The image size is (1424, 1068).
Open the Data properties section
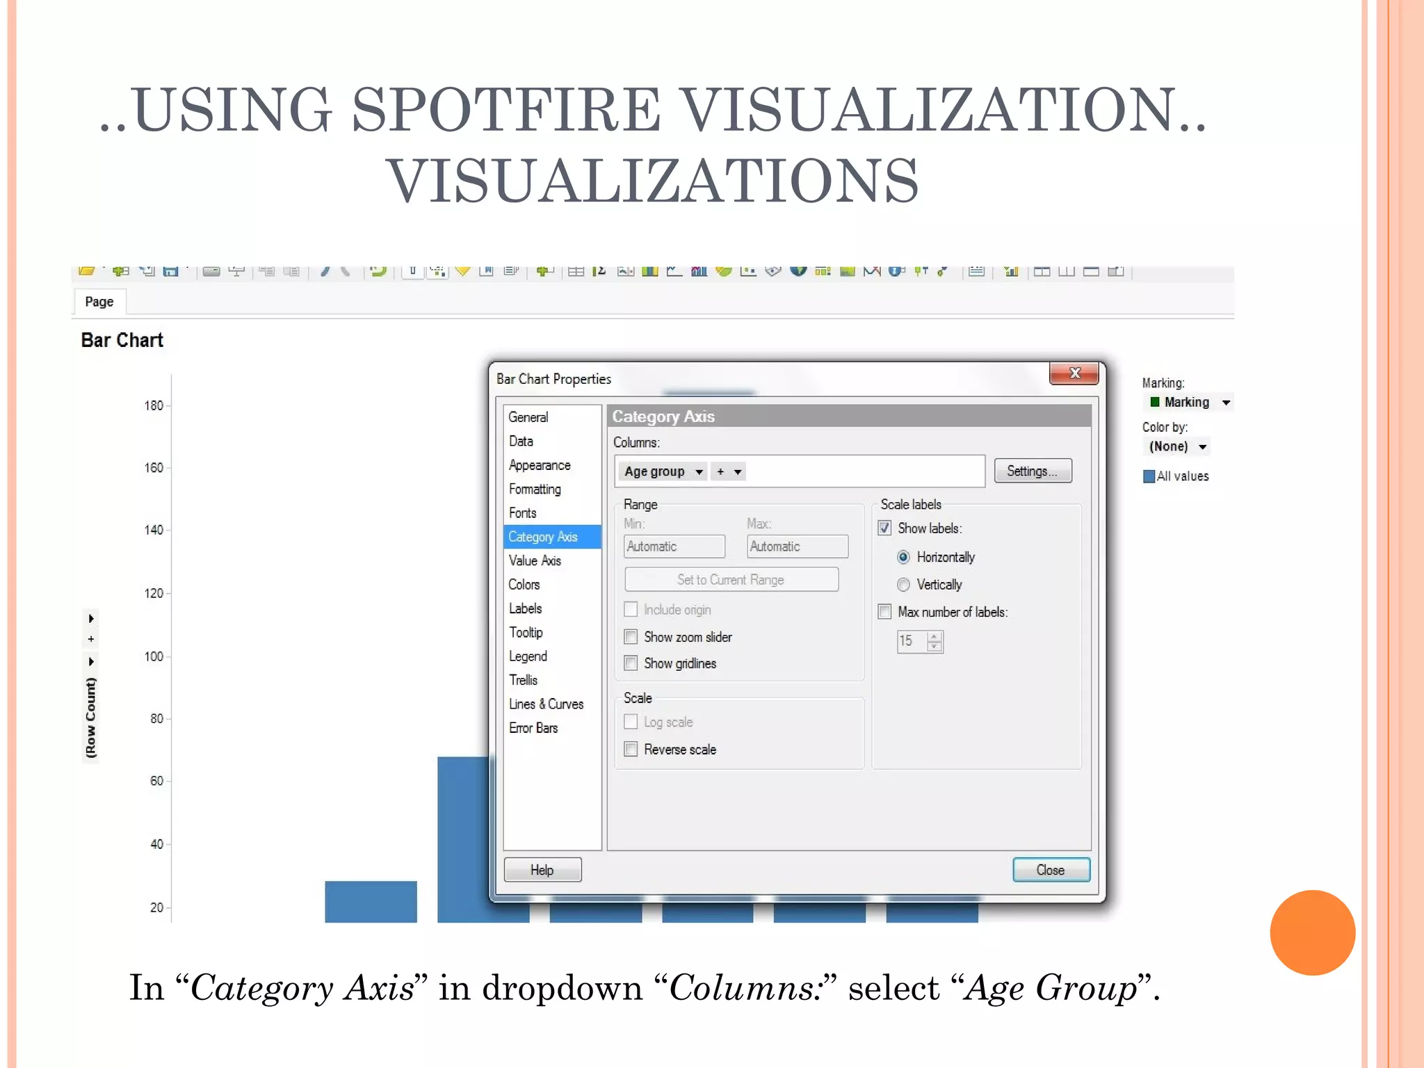point(521,441)
